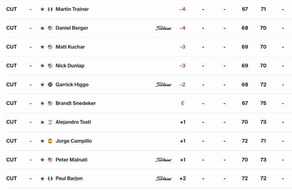
Task: Click the South African flag by Garrick Higgo
Action: point(50,84)
